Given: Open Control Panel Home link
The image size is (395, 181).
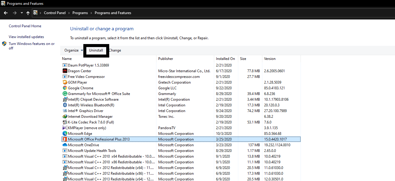Looking at the screenshot, I should click(25, 26).
